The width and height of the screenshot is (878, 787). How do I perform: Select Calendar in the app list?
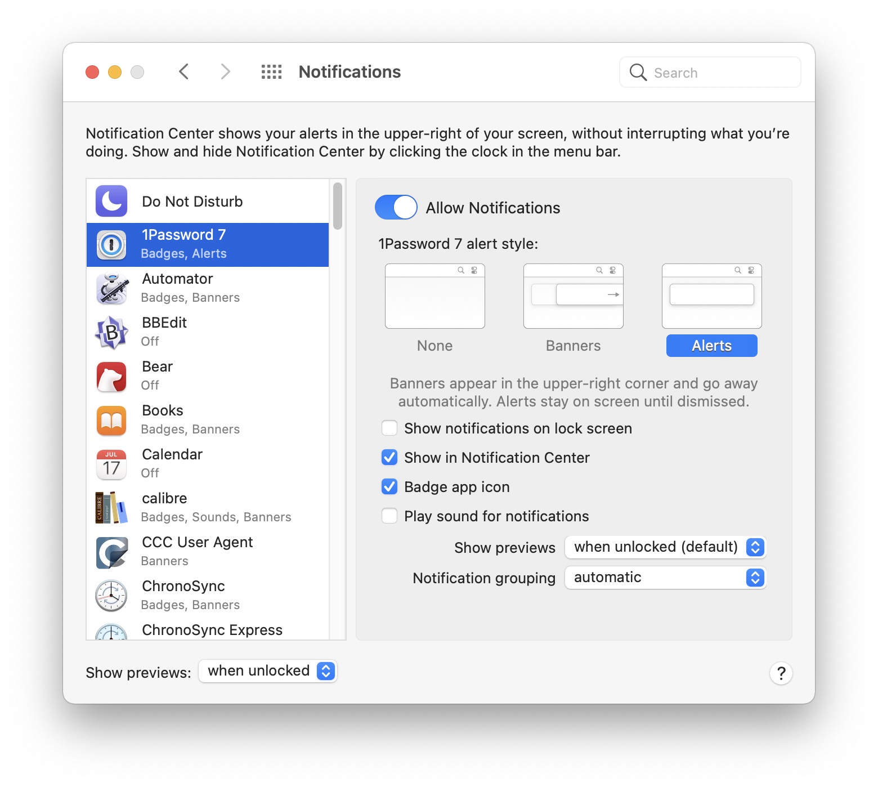coord(208,464)
